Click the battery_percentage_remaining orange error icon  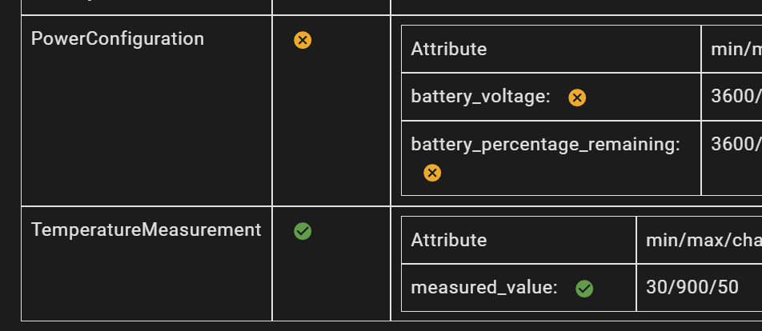coord(432,173)
